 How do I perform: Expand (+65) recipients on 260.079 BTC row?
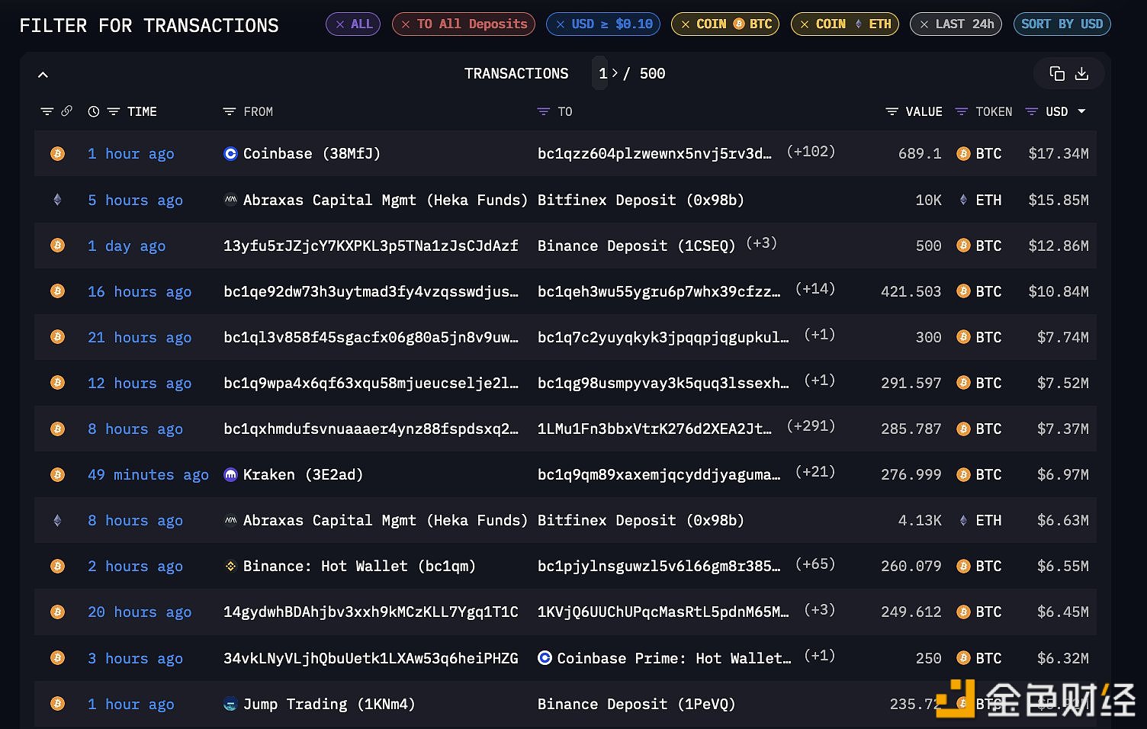pyautogui.click(x=815, y=564)
